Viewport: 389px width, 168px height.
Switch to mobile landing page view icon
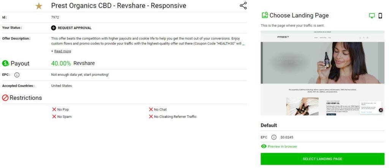tap(380, 16)
